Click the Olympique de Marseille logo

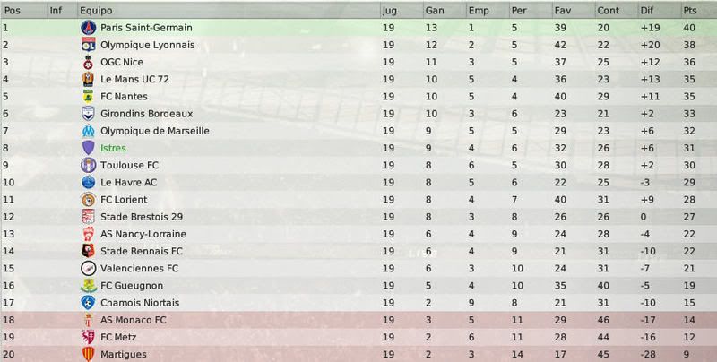click(x=88, y=131)
